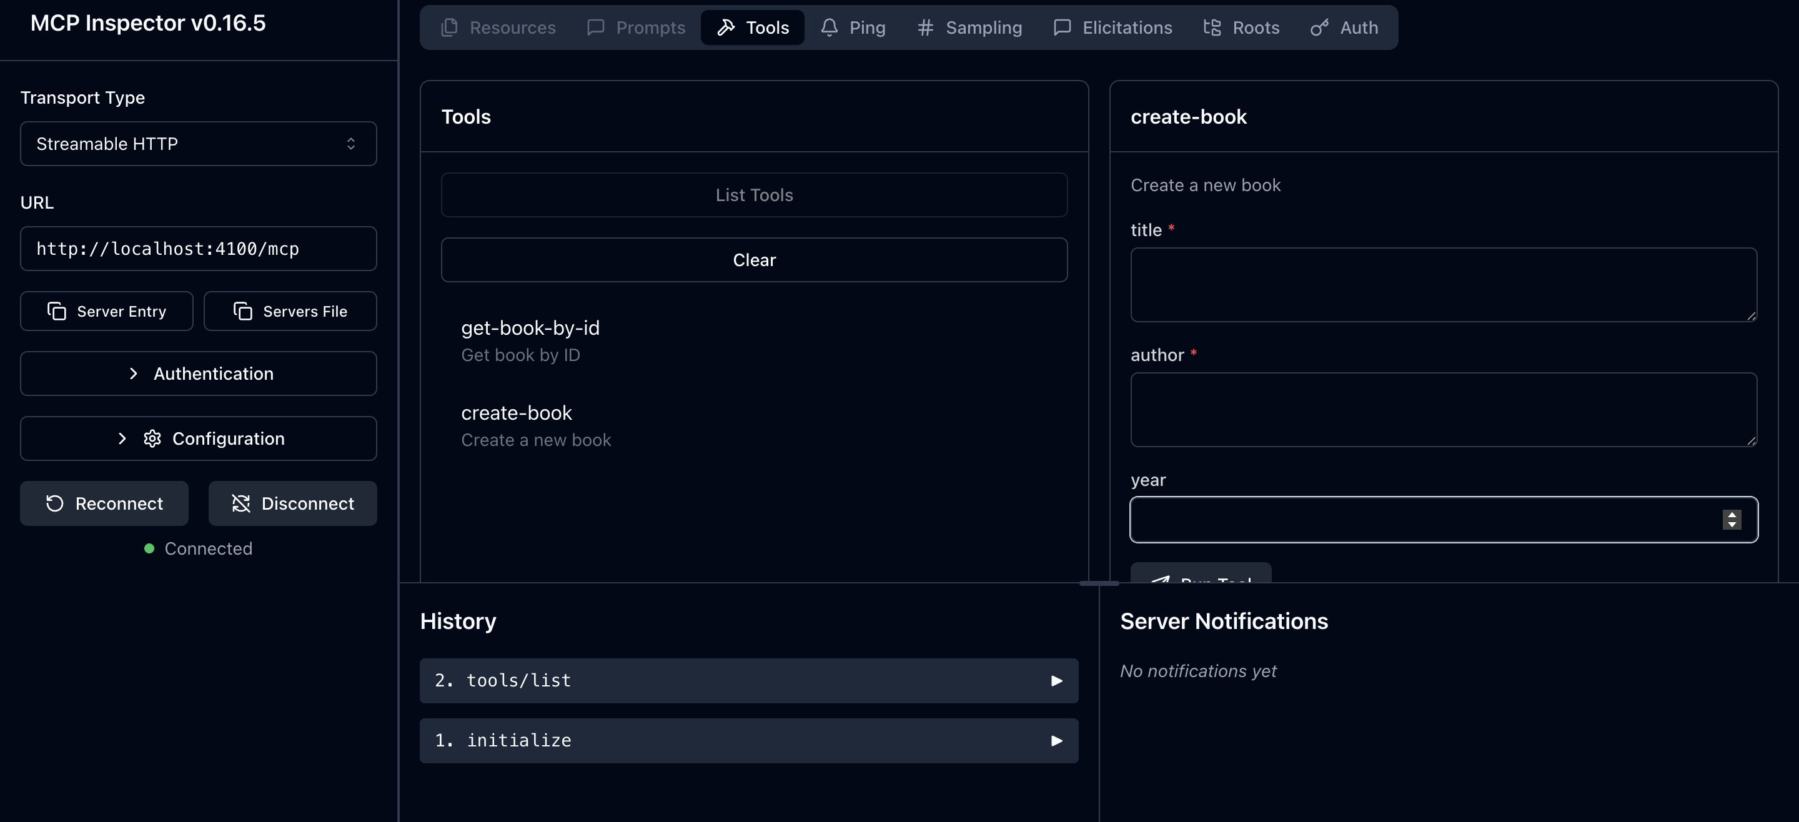Screen dimensions: 1799x822
Task: Click the Configuration gear icon
Action: (x=152, y=438)
